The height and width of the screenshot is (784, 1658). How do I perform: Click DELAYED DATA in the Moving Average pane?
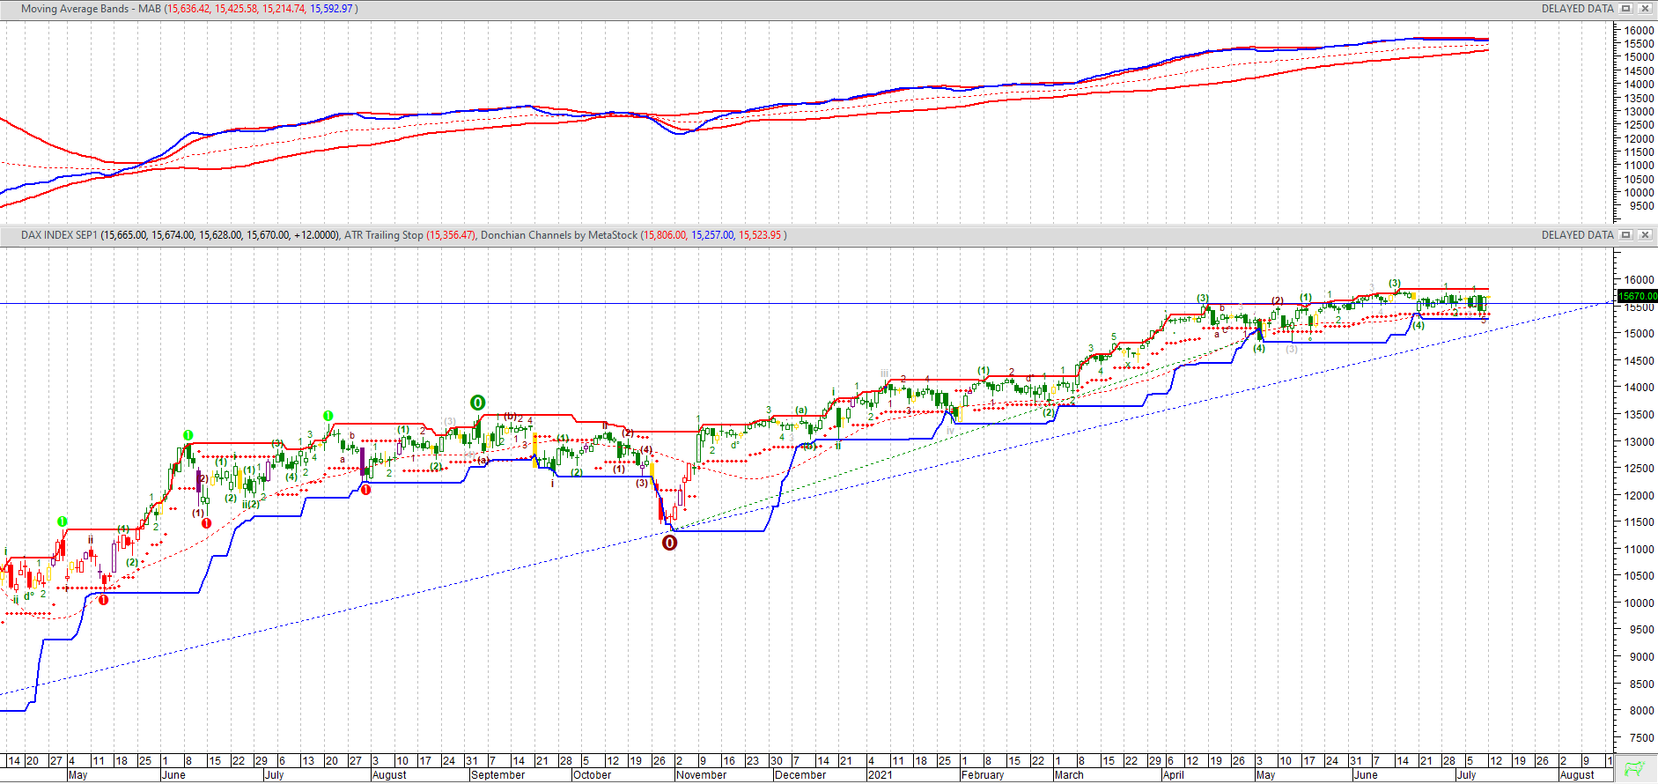(x=1577, y=9)
